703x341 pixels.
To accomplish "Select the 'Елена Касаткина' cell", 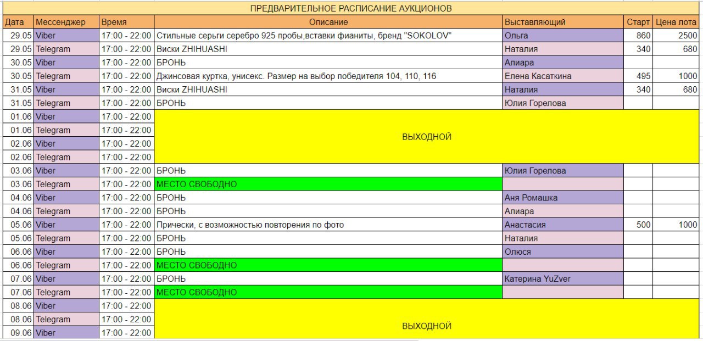I will (563, 76).
